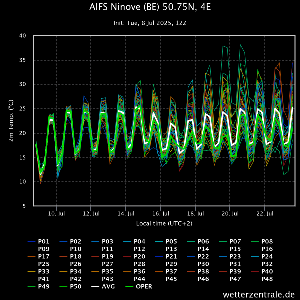Toggle the P10 ensemble member
300x300 pixels.
(70, 249)
